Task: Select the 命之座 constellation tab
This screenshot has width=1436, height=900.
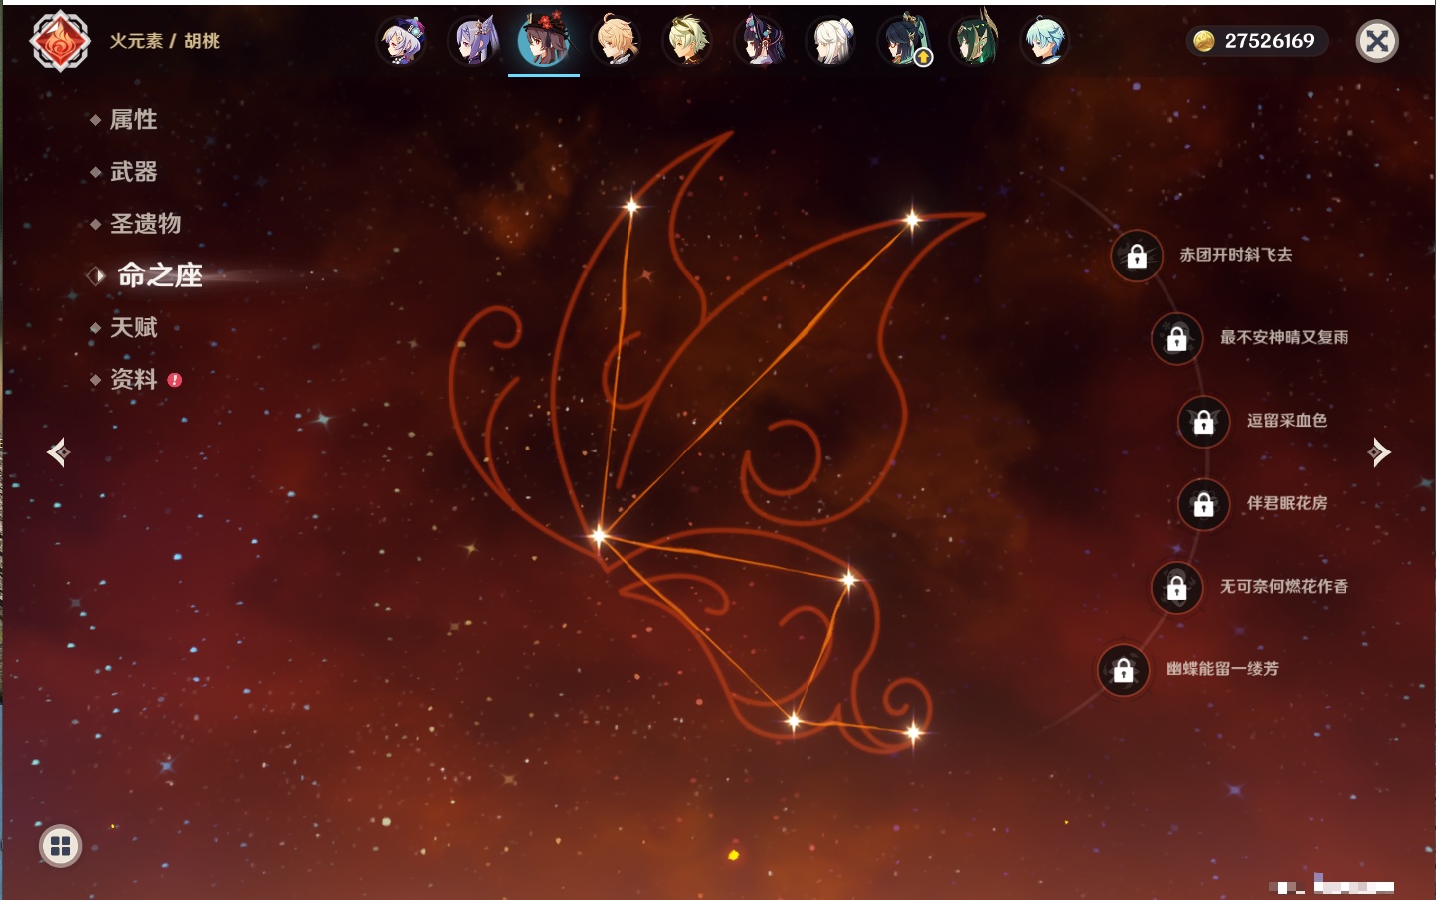Action: (159, 275)
